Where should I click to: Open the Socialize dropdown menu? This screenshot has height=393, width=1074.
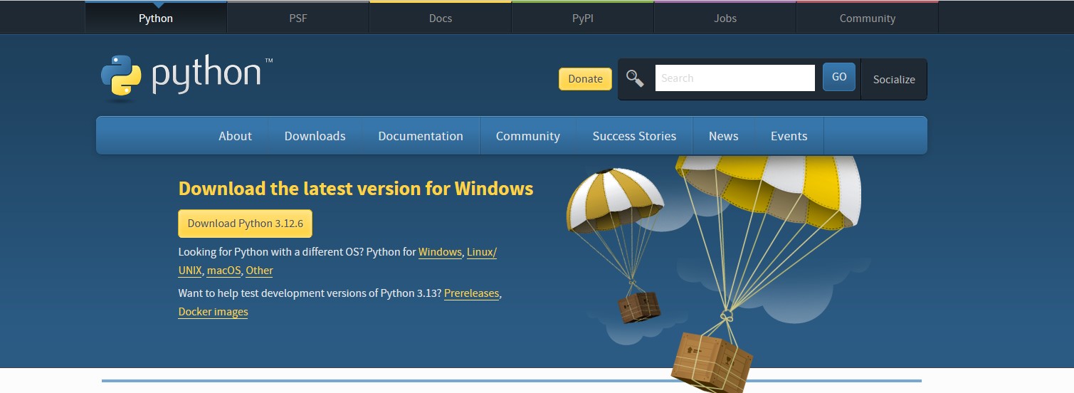[894, 79]
